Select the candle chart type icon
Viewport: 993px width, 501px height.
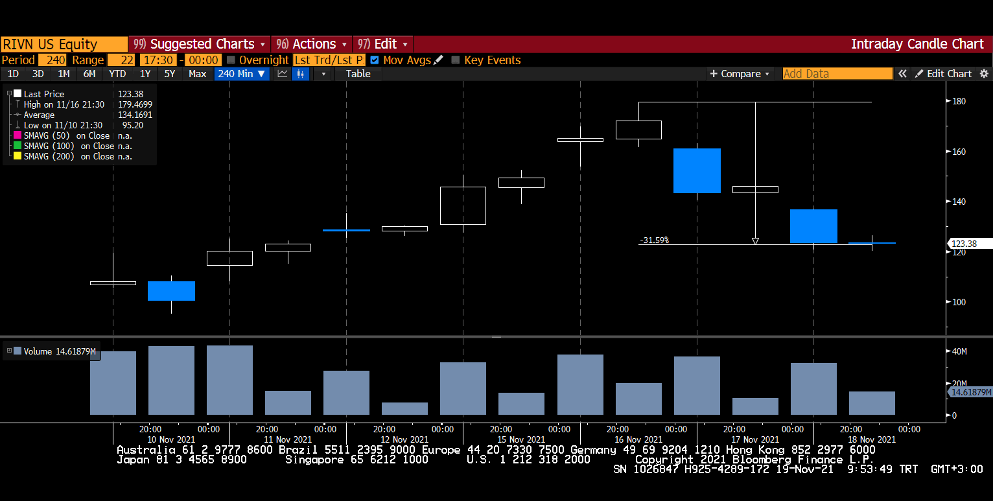coord(301,74)
